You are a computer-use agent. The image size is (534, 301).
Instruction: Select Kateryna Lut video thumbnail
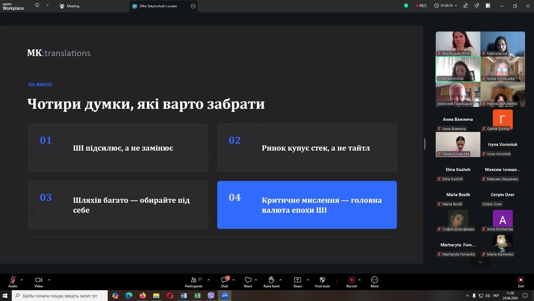(503, 44)
